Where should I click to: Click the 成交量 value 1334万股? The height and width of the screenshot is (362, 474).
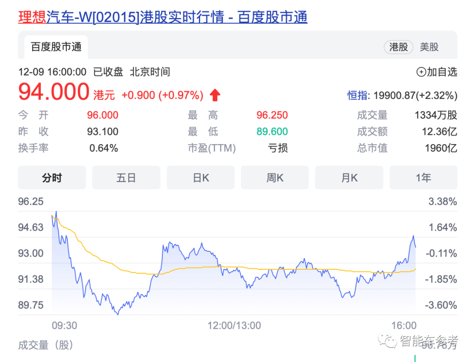click(436, 115)
